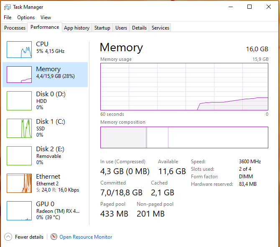Switch to the Startup tab
The height and width of the screenshot is (247, 280).
pos(102,28)
